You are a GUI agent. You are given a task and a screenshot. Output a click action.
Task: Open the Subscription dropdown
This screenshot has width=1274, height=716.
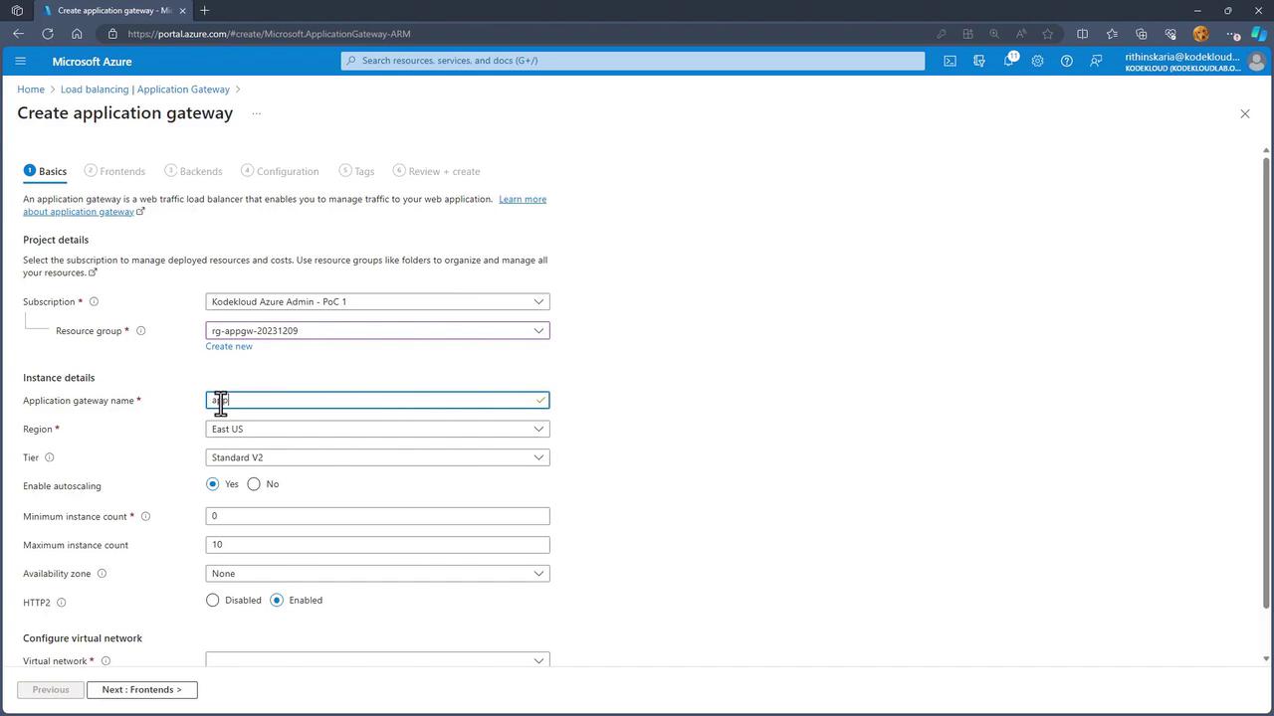pos(377,301)
